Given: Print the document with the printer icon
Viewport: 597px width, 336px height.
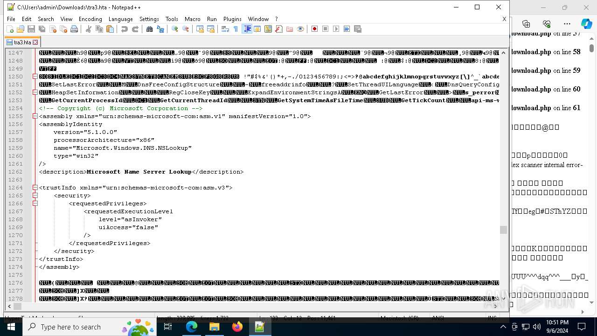Looking at the screenshot, I should click(x=74, y=29).
